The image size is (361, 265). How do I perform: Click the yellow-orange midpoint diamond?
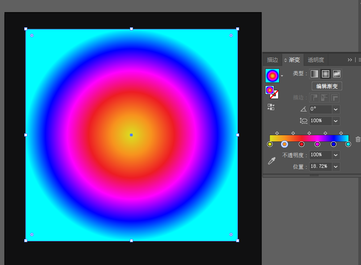point(277,133)
